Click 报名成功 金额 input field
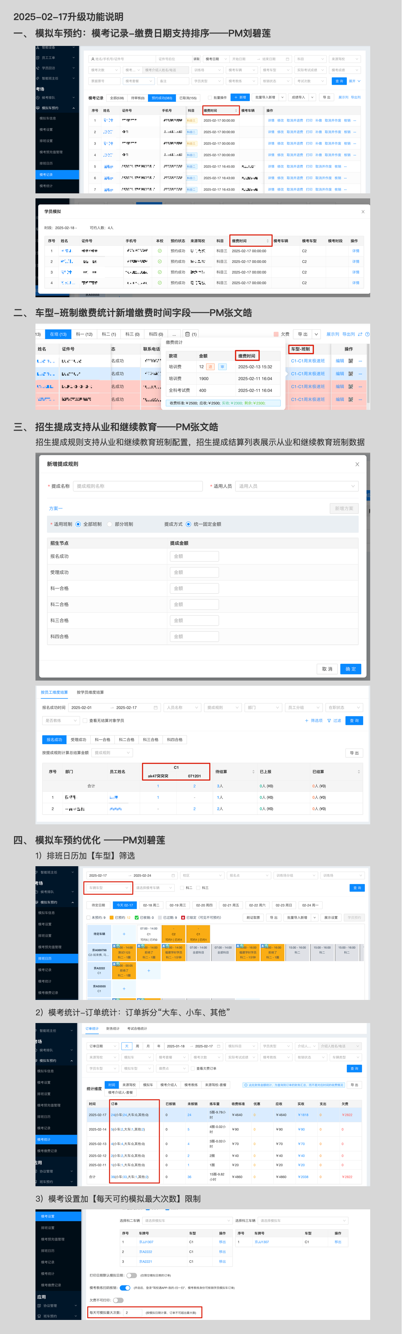 pyautogui.click(x=194, y=556)
